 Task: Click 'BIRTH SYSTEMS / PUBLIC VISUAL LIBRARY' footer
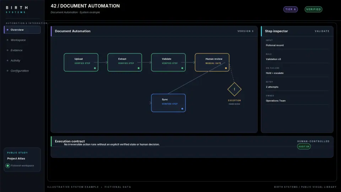click(x=305, y=187)
